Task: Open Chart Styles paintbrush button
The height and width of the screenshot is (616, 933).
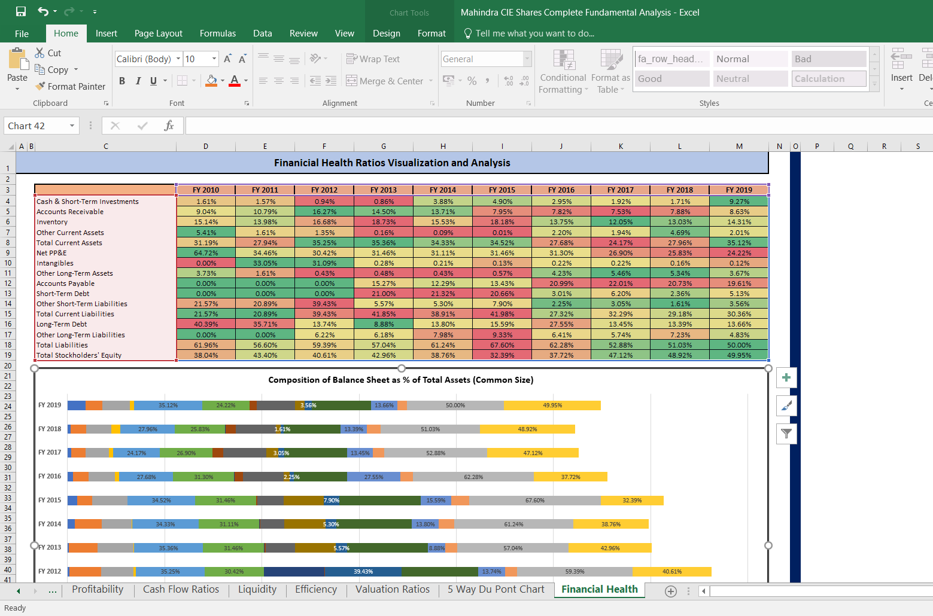Action: (786, 405)
